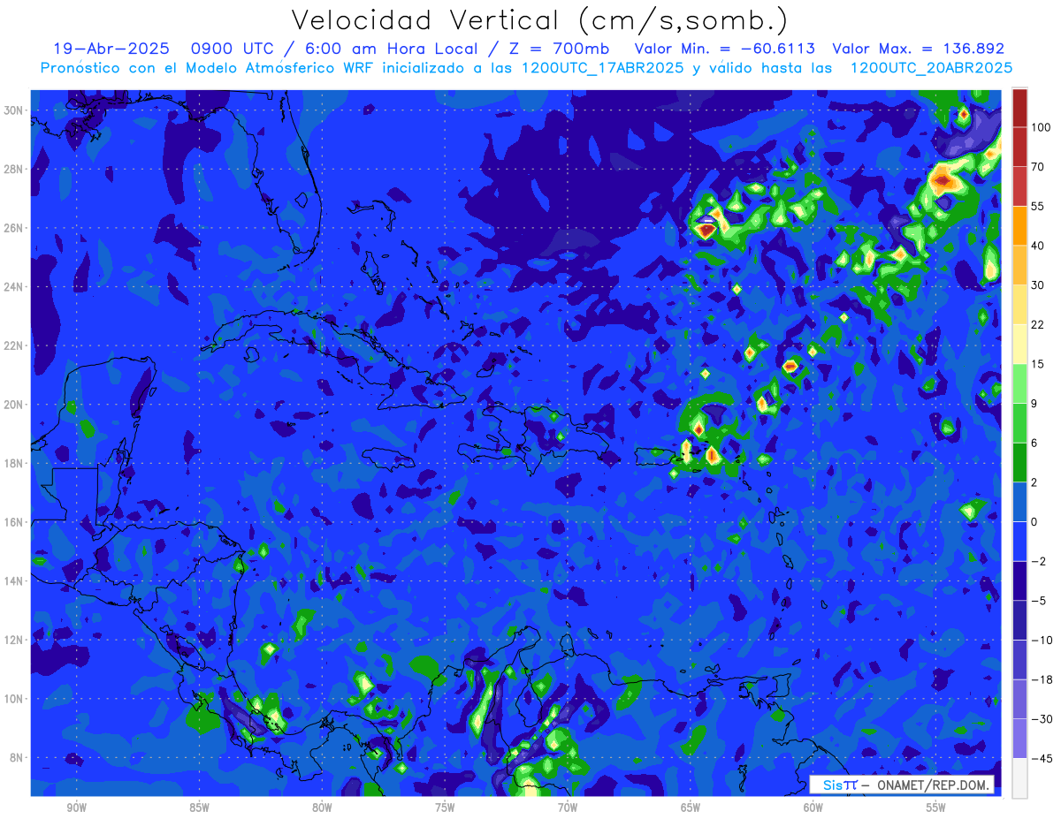Click the colorbar value '70'
This screenshot has width=1061, height=819.
click(1038, 167)
